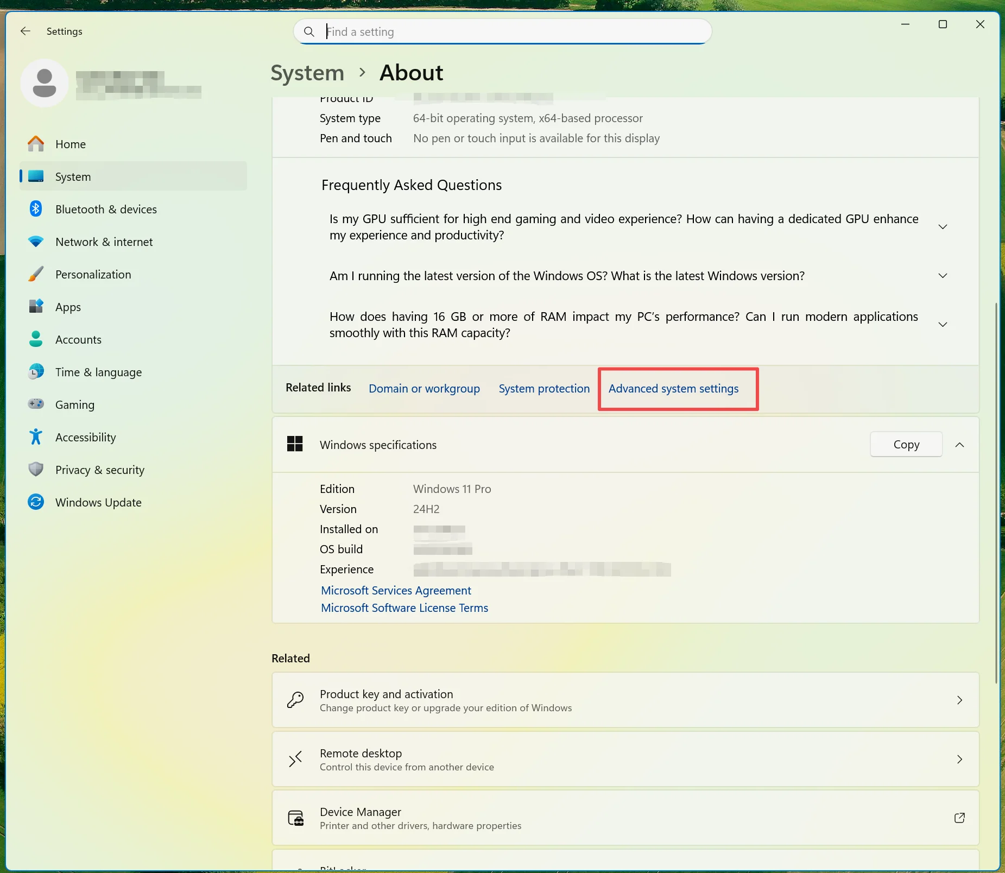Click the Home icon in sidebar
Image resolution: width=1005 pixels, height=873 pixels.
[x=36, y=144]
